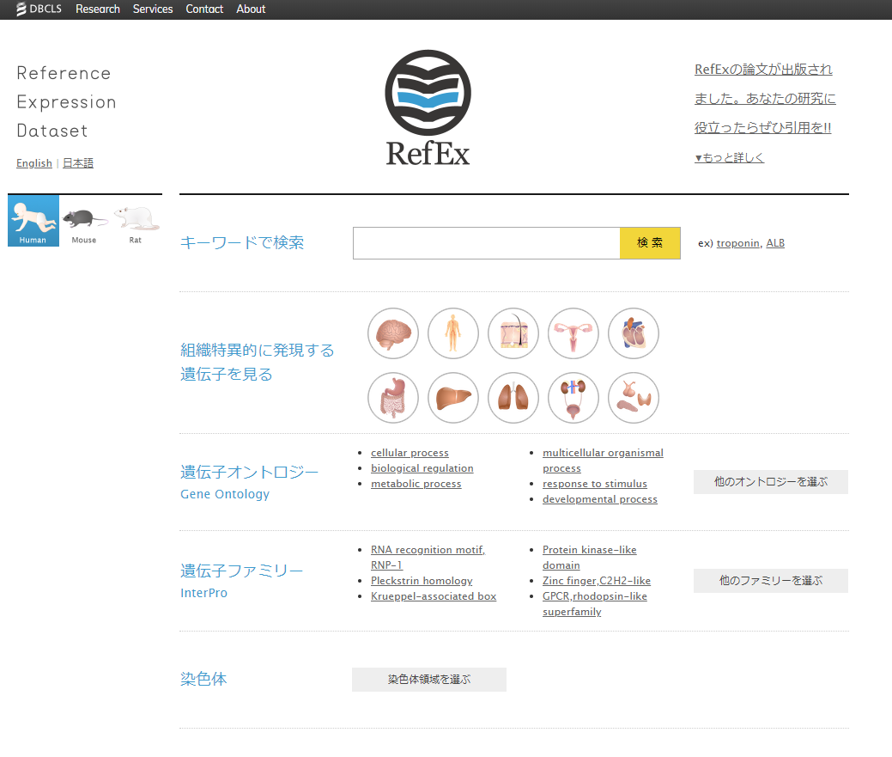Switch language to English

point(34,163)
